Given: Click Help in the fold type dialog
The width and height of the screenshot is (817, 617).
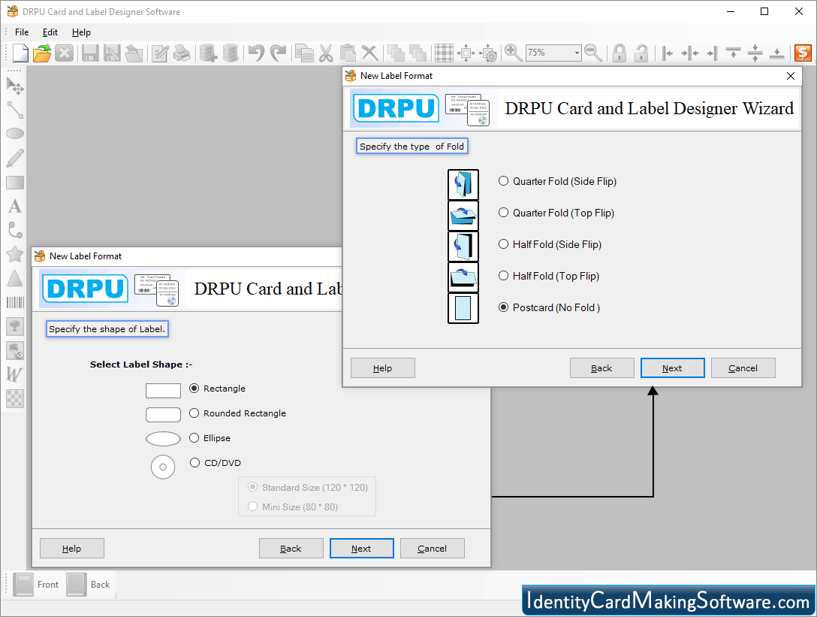Looking at the screenshot, I should pos(383,367).
